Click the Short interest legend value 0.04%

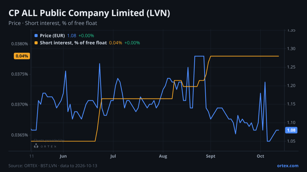(x=116, y=43)
